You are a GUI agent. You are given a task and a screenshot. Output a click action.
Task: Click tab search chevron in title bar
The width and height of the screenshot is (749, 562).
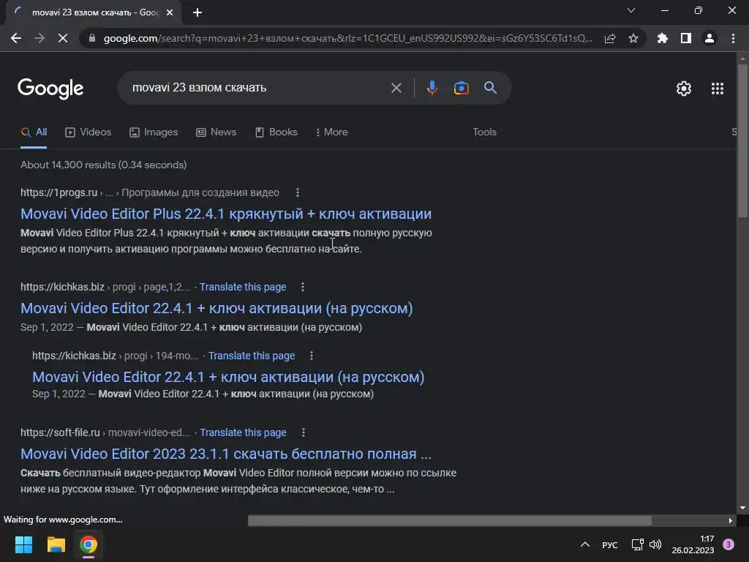[x=631, y=10]
